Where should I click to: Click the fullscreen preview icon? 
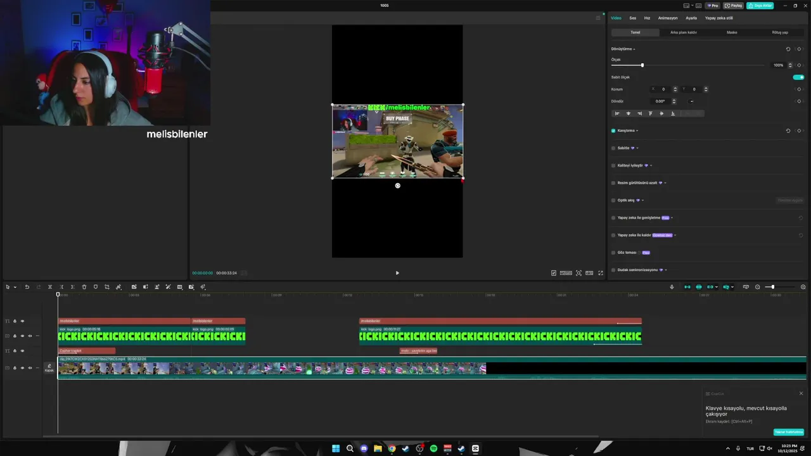[601, 273]
